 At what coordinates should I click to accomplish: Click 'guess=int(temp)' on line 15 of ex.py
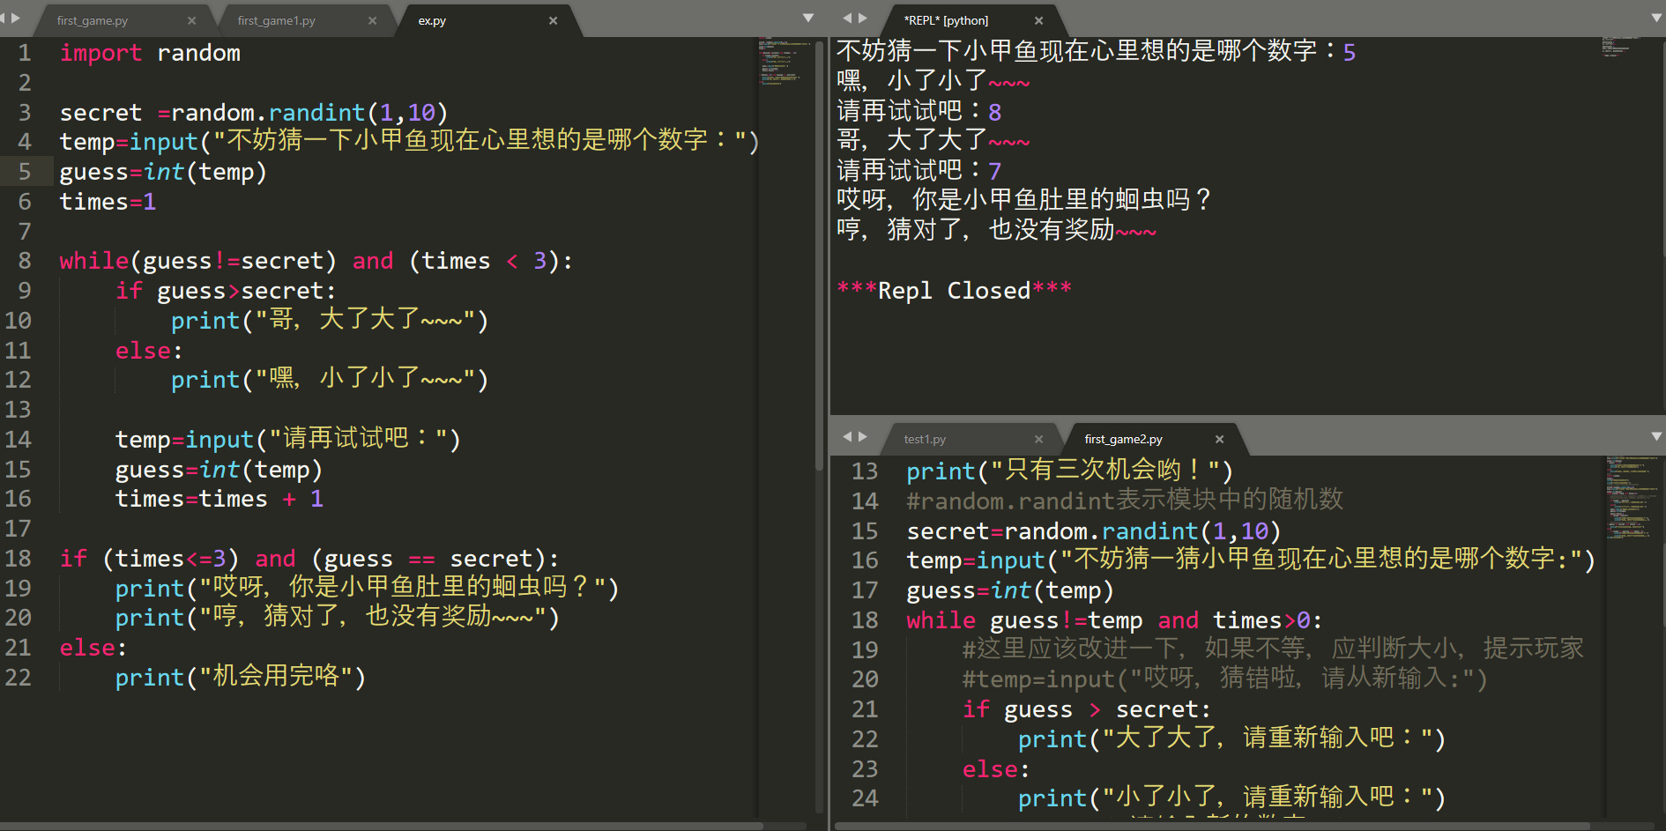pyautogui.click(x=219, y=470)
